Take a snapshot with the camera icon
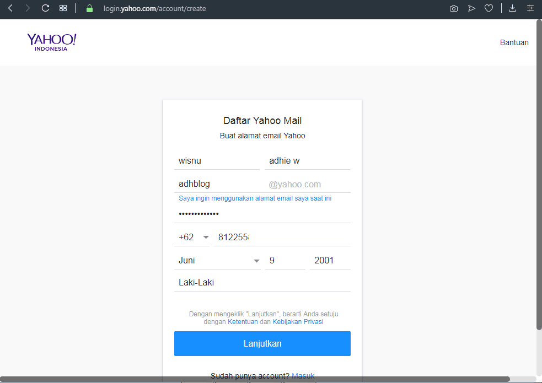The width and height of the screenshot is (542, 383). coord(454,9)
